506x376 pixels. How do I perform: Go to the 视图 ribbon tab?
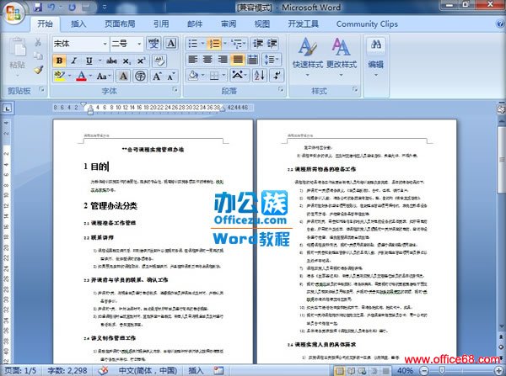click(262, 24)
